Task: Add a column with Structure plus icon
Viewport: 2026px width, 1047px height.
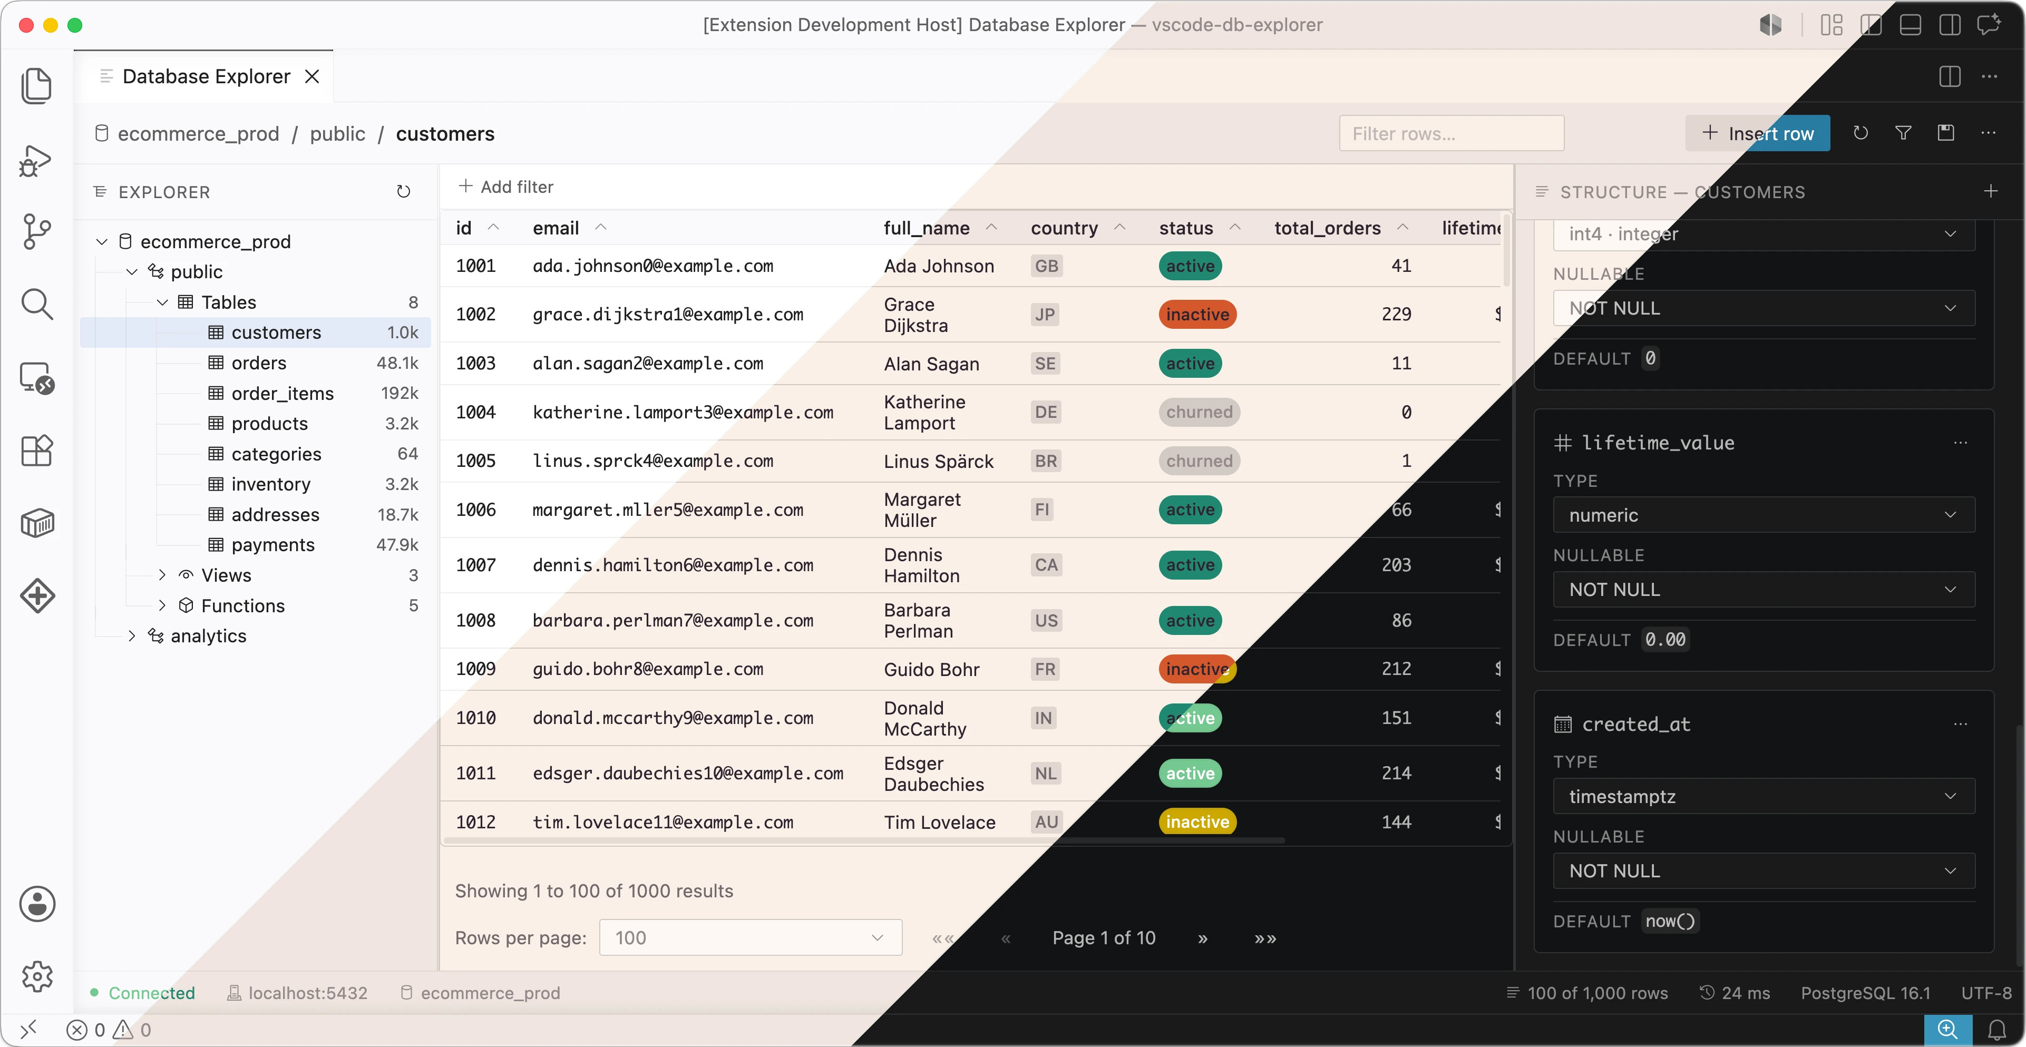Action: click(x=1991, y=192)
